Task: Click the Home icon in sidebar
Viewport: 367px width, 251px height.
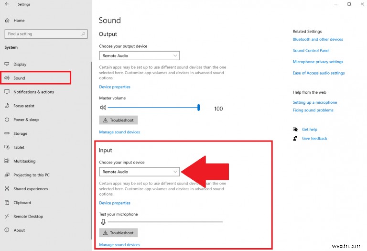Action: [7, 21]
